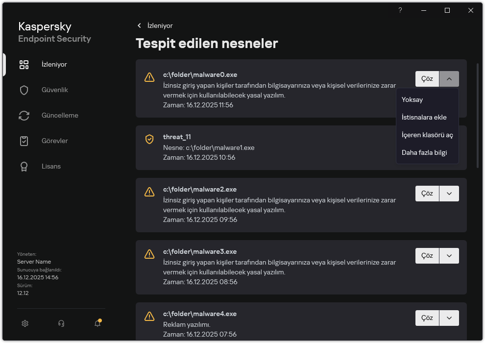Expand the action menu for malware2.exe
This screenshot has height=343, width=485.
coord(449,193)
